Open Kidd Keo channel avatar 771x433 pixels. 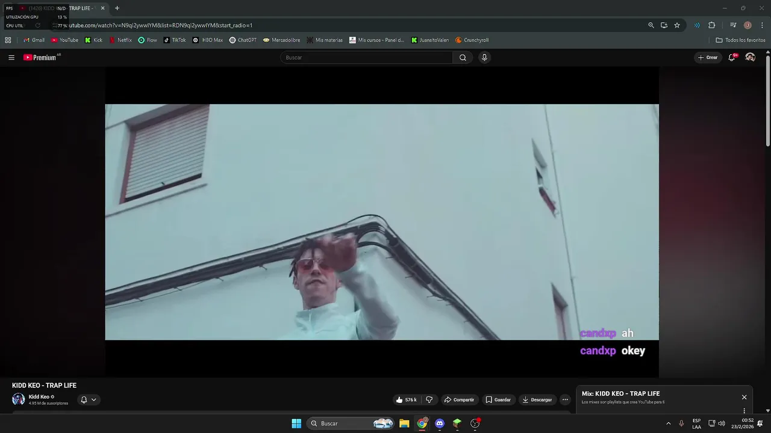(x=19, y=399)
